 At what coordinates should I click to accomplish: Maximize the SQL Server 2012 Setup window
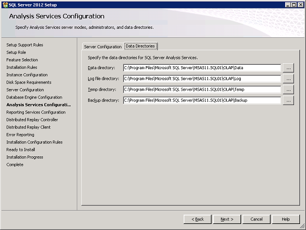pyautogui.click(x=294, y=4)
